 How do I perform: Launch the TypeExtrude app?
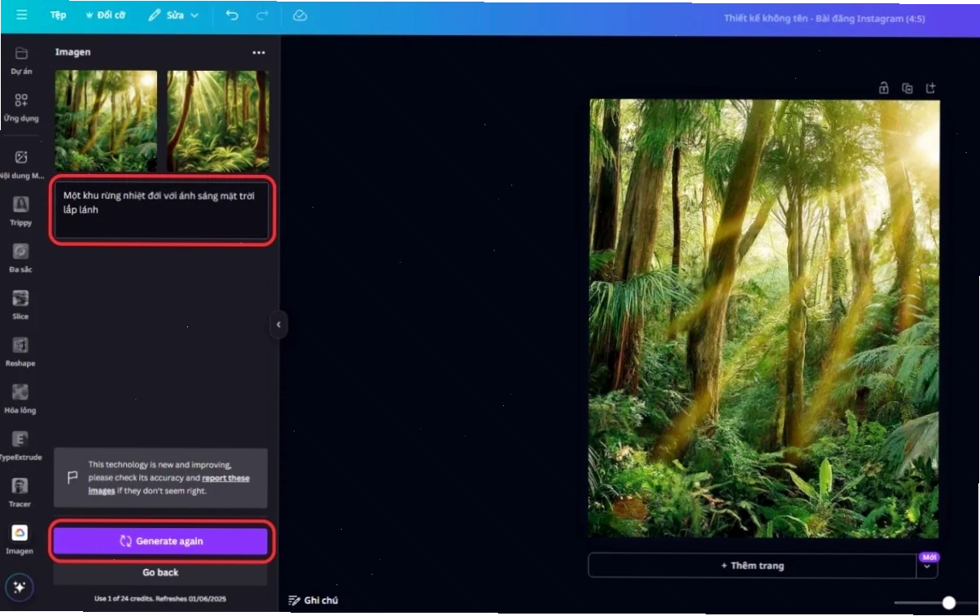pos(21,445)
